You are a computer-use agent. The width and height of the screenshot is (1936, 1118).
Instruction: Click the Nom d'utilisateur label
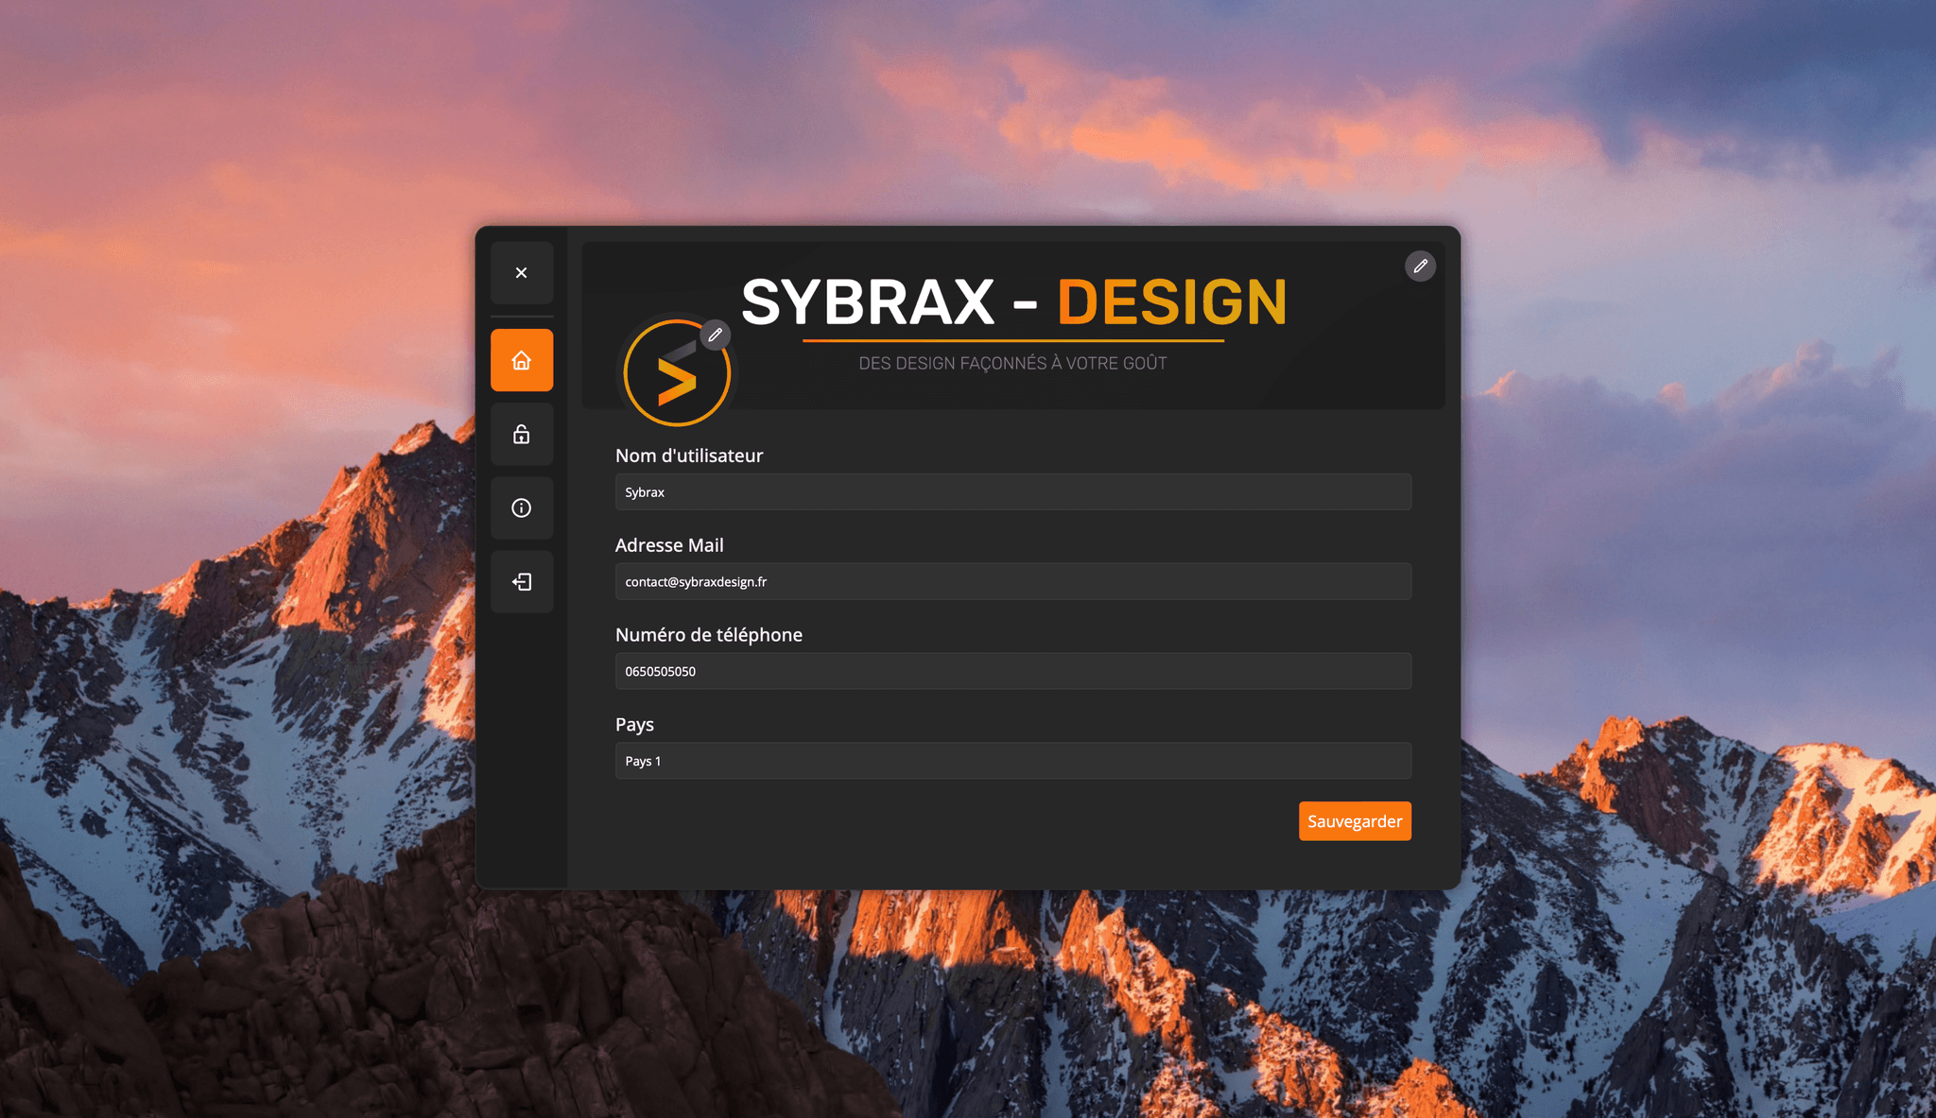click(688, 456)
